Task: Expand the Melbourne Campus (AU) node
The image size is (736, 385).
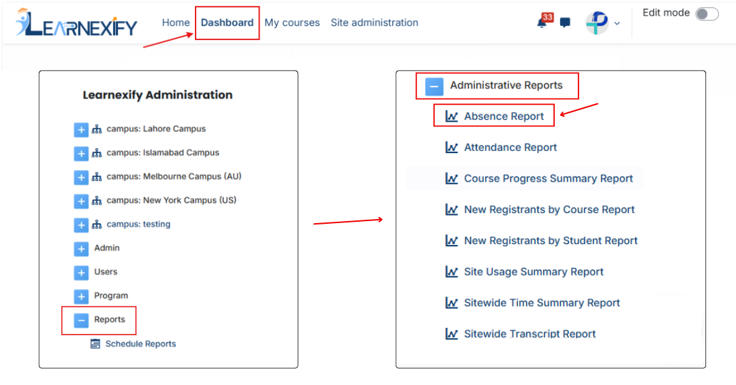Action: [81, 178]
